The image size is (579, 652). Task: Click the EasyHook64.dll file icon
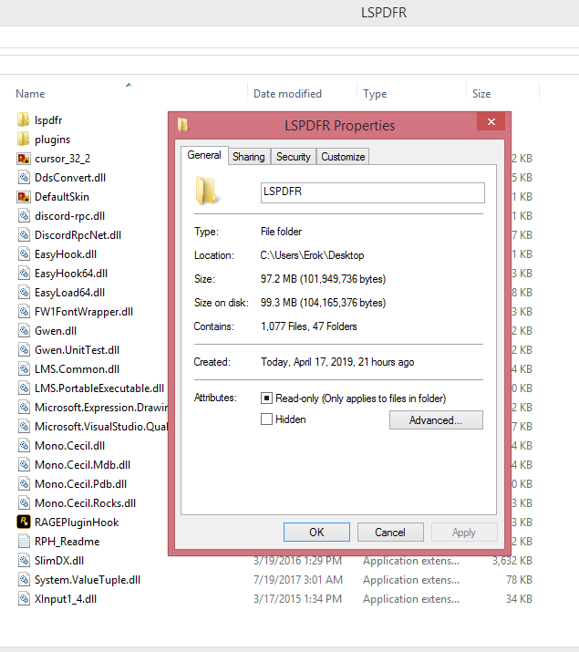click(24, 274)
